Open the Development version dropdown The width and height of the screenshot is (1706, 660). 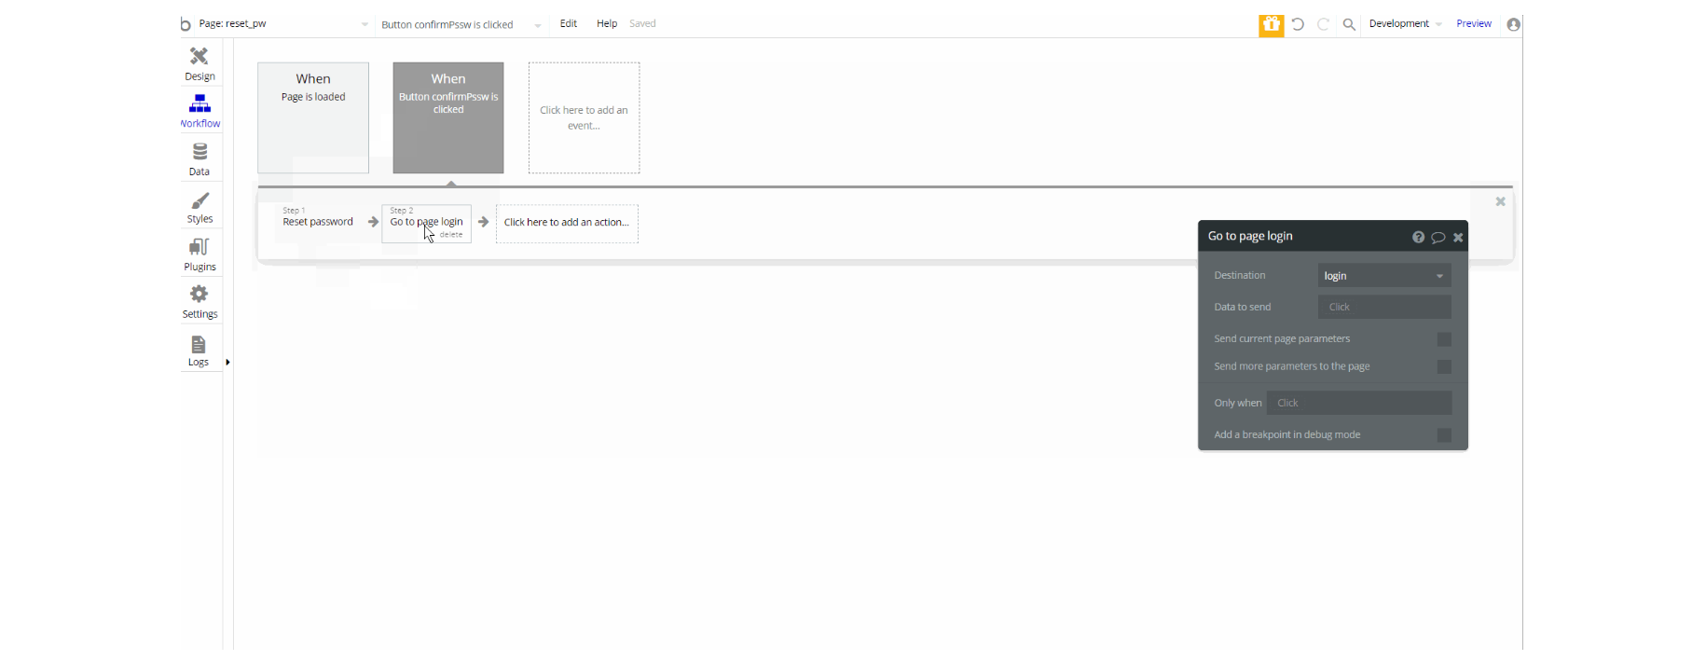tap(1405, 24)
